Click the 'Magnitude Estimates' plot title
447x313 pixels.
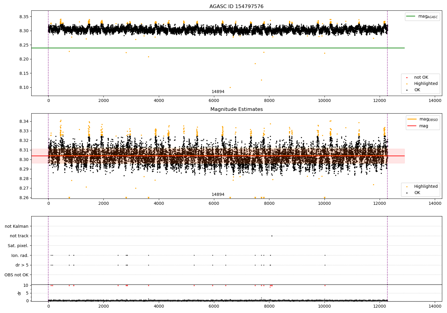[236, 109]
